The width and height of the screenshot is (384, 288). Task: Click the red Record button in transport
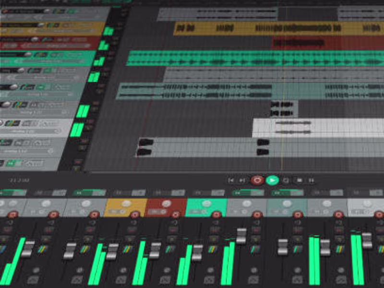pyautogui.click(x=257, y=180)
